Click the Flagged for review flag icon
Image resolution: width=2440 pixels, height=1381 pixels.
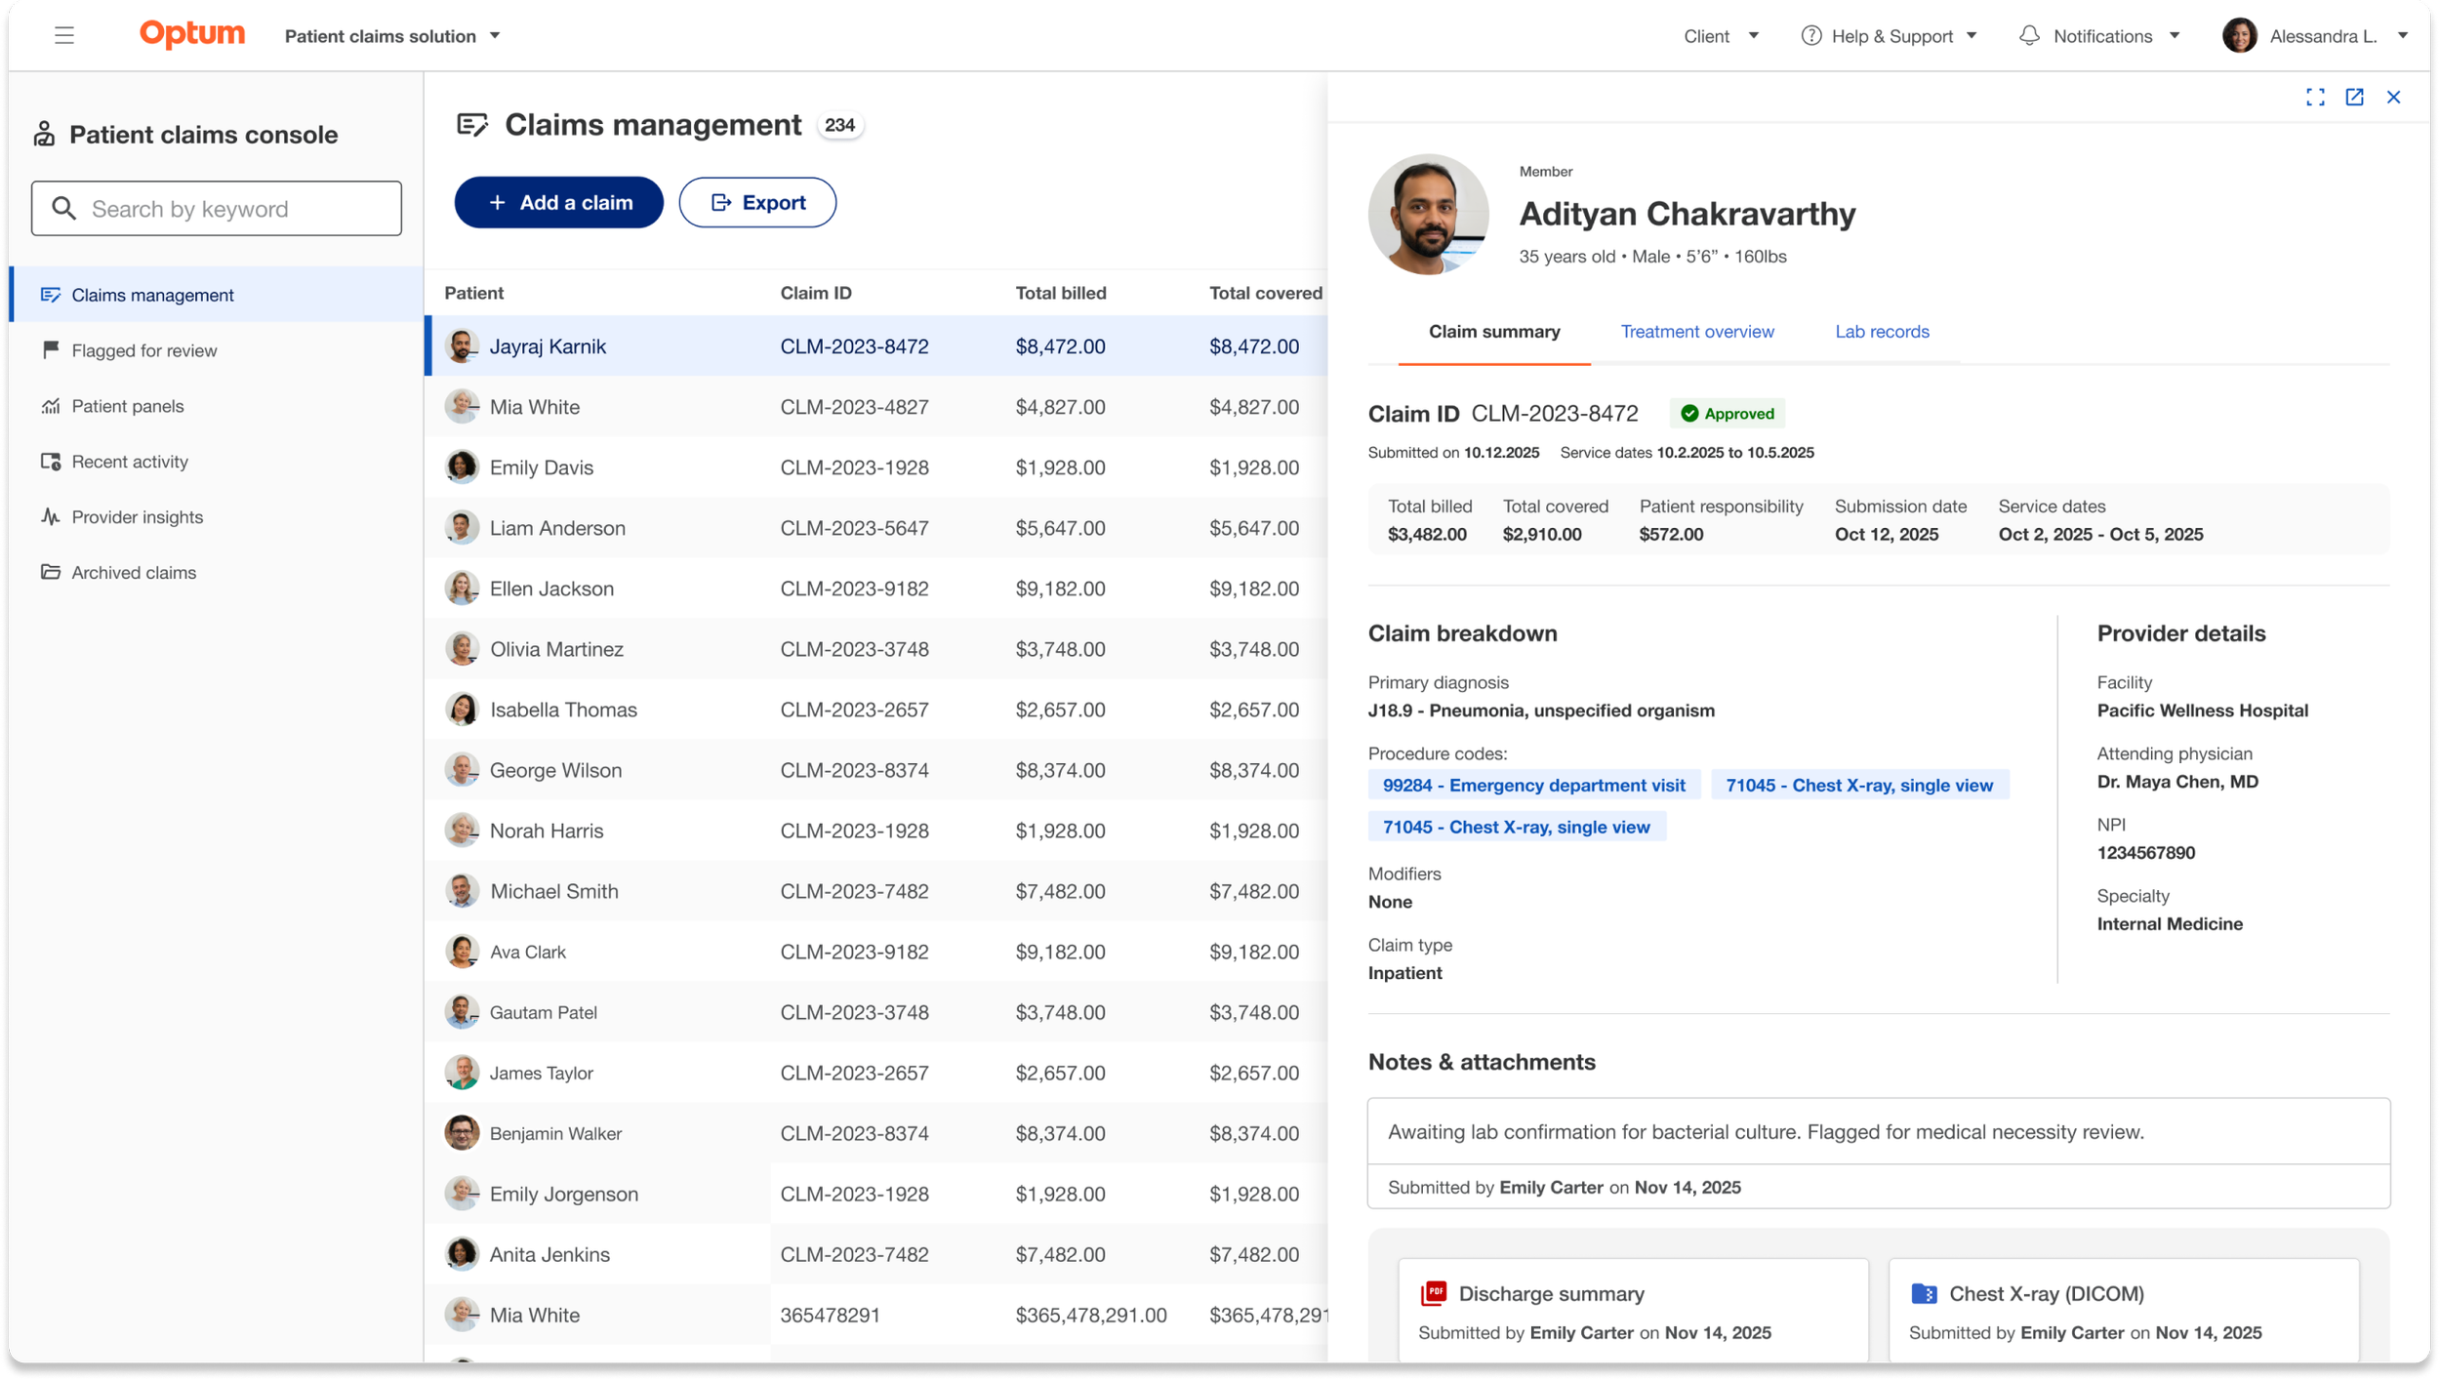[51, 349]
